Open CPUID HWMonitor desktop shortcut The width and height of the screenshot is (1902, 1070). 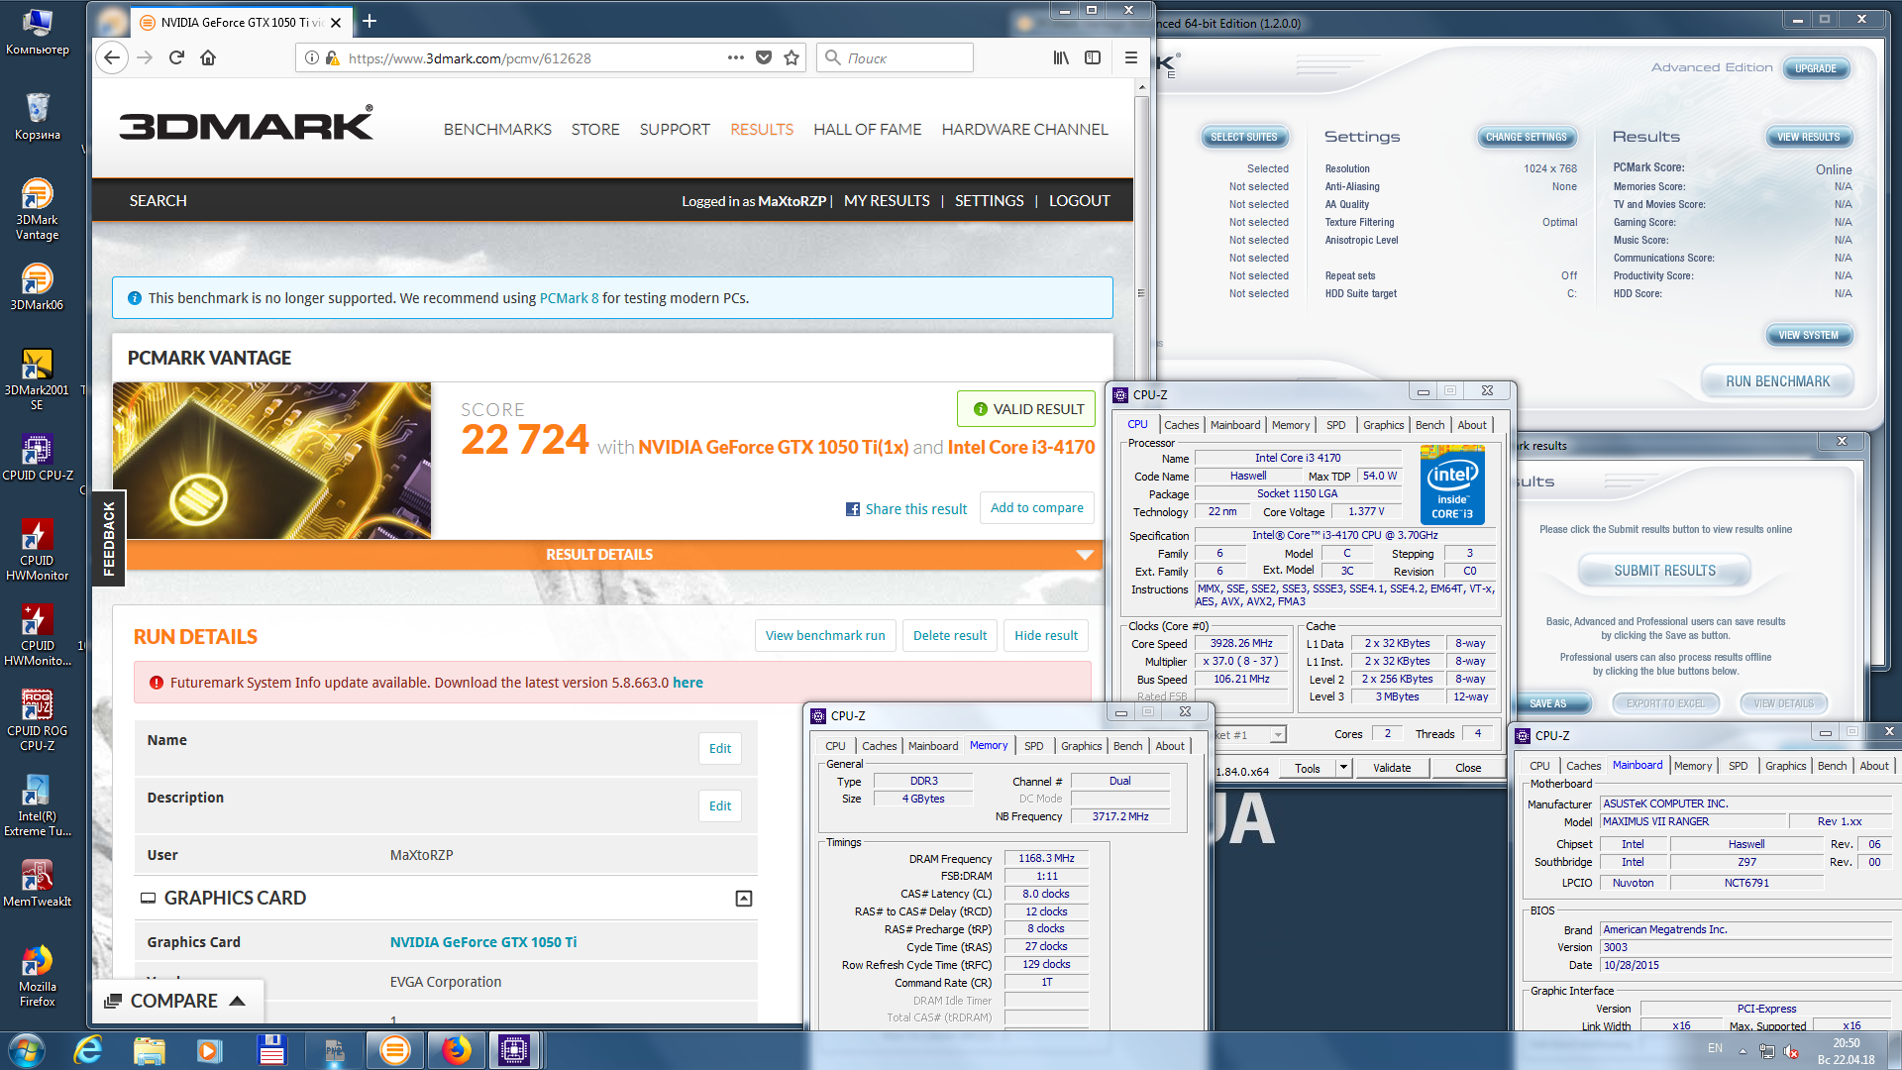[37, 549]
